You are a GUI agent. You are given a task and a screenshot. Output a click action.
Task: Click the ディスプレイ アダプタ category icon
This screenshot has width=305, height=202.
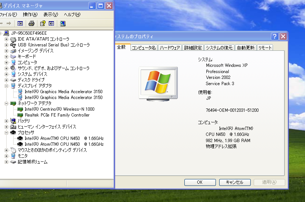pos(13,86)
